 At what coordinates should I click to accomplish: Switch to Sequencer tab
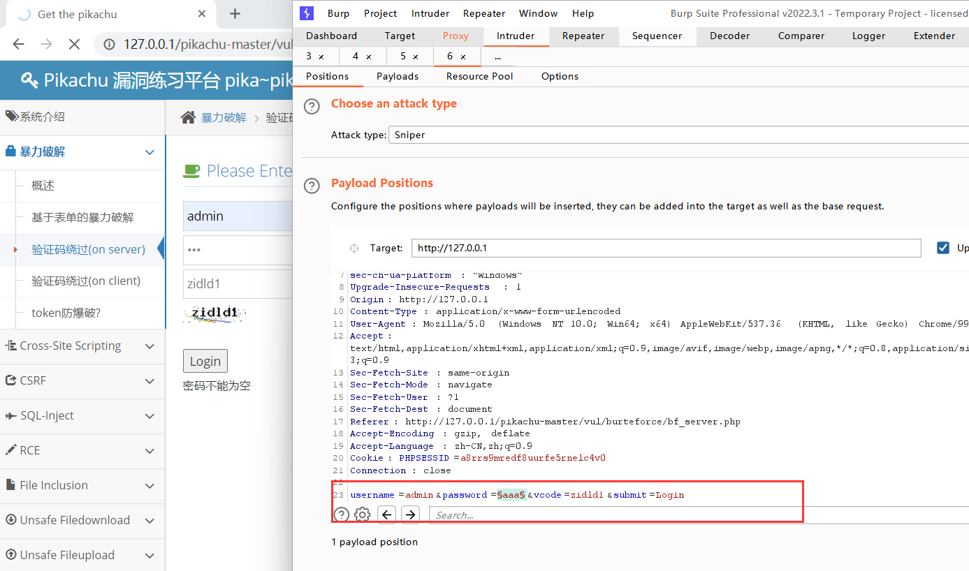click(657, 36)
